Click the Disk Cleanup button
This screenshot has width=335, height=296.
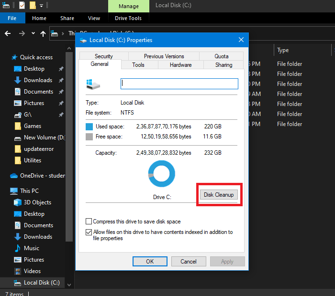coord(219,195)
